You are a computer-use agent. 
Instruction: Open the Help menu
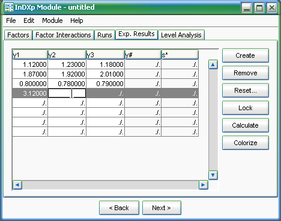click(x=77, y=20)
